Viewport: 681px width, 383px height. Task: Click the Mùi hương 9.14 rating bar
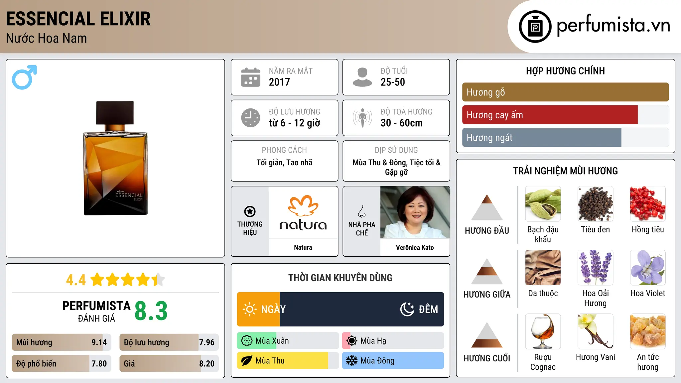coord(62,342)
